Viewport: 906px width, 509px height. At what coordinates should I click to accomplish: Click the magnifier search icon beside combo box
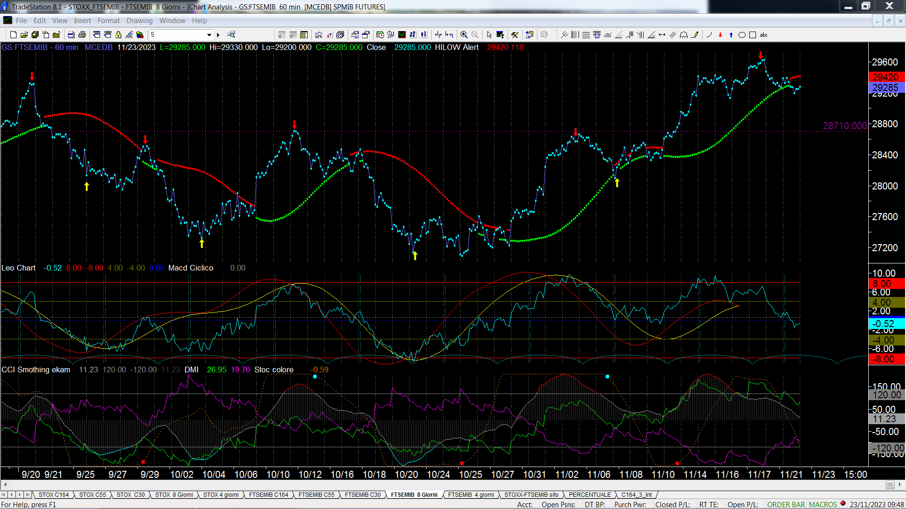tap(231, 34)
